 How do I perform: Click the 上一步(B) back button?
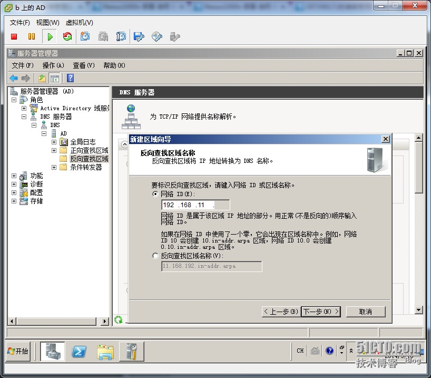(x=281, y=312)
